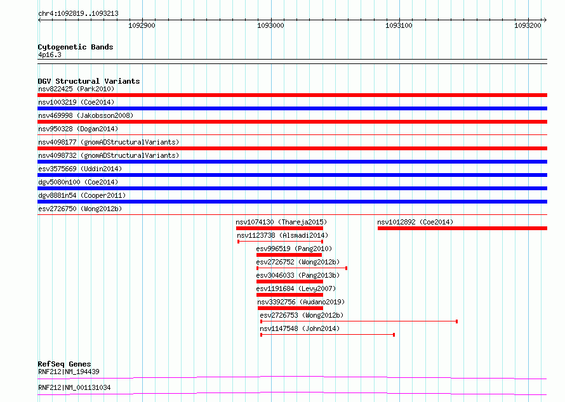Screen dimensions: 565x402
Task: Click the esv3575669 (Uddin2014) label
Action: (80, 169)
